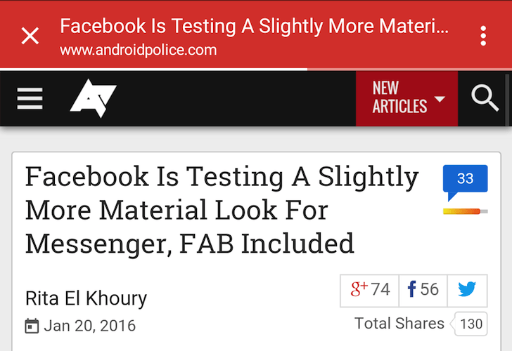Click the comment heat rating bar
512x351 pixels.
click(465, 211)
